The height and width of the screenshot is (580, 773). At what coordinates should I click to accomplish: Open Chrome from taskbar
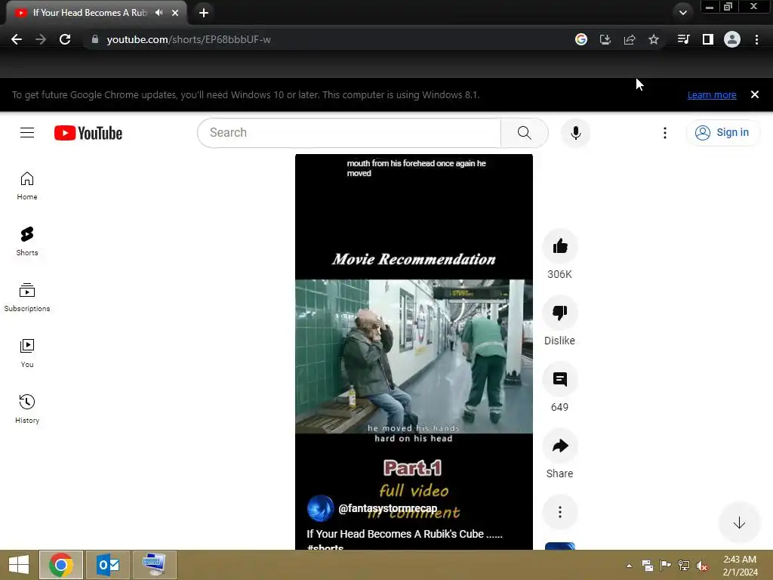(x=61, y=565)
